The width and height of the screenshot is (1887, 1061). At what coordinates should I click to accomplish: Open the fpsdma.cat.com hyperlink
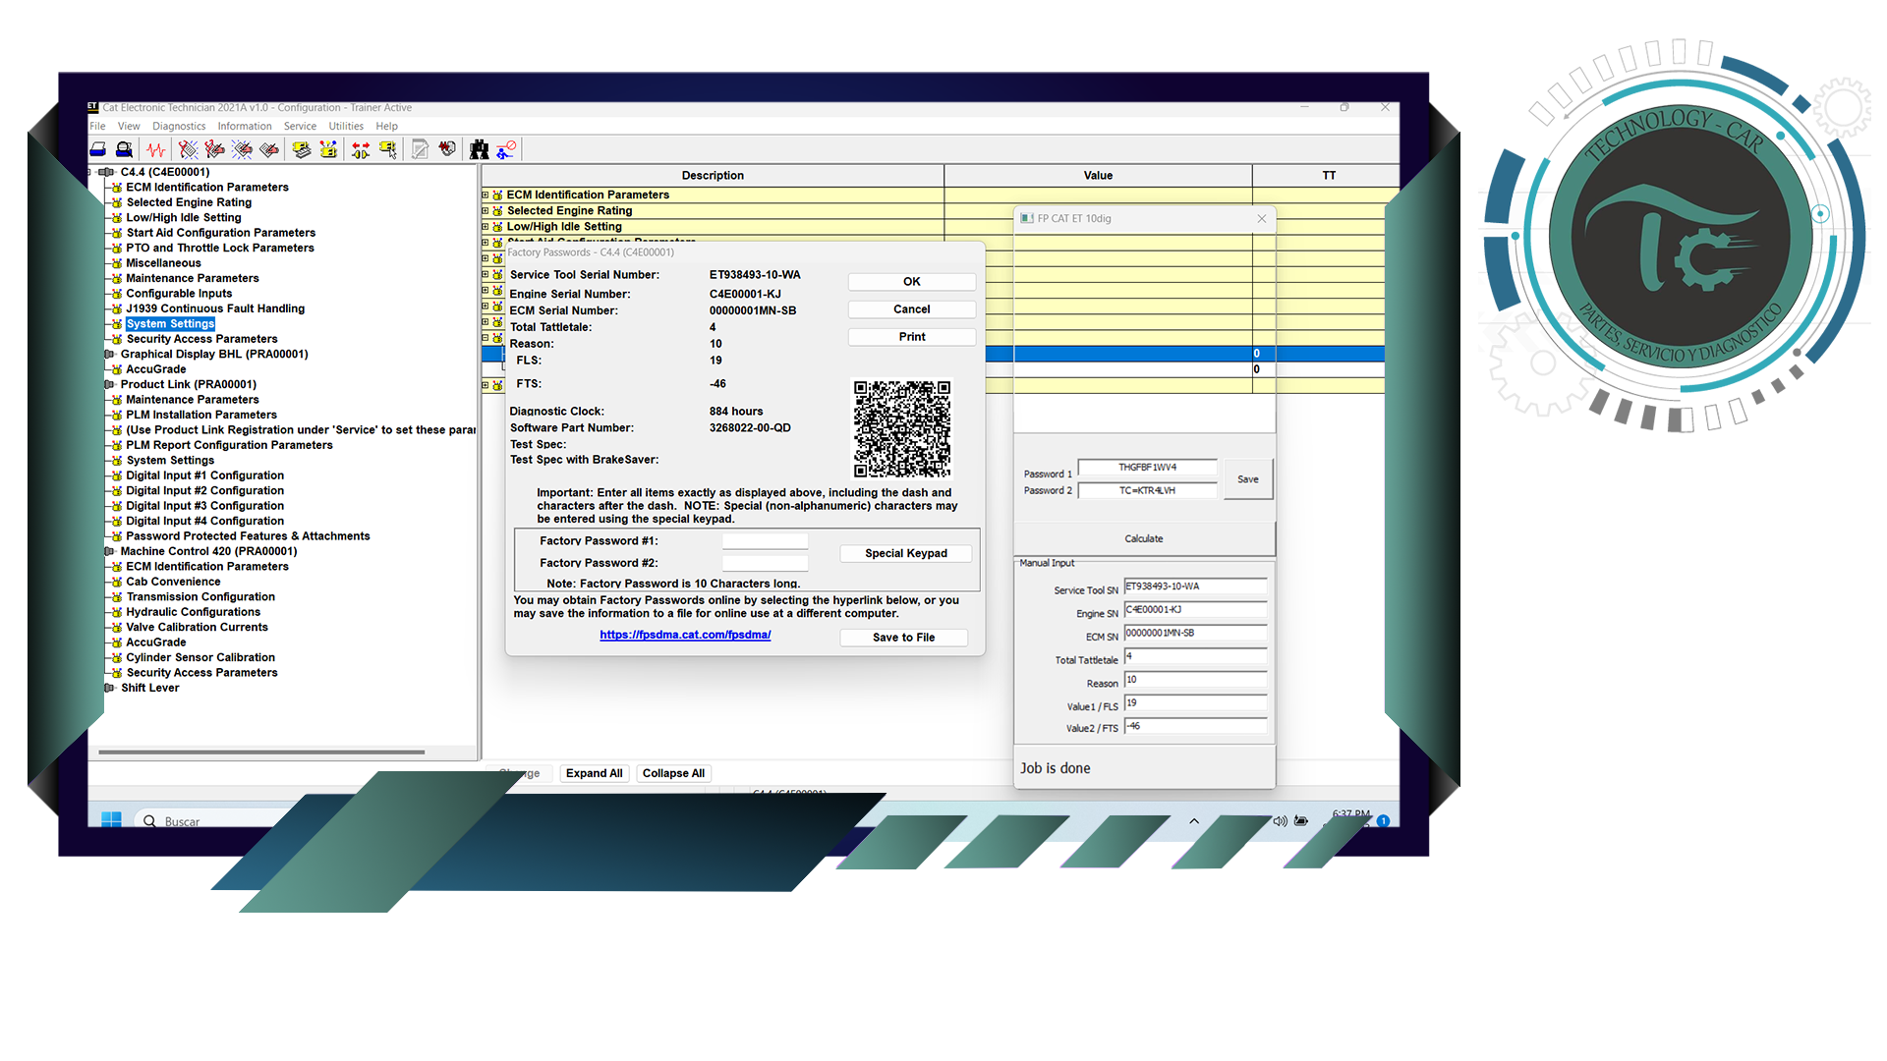point(685,635)
